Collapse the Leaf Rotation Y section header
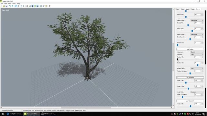The width and height of the screenshot is (207, 116). pos(190,101)
